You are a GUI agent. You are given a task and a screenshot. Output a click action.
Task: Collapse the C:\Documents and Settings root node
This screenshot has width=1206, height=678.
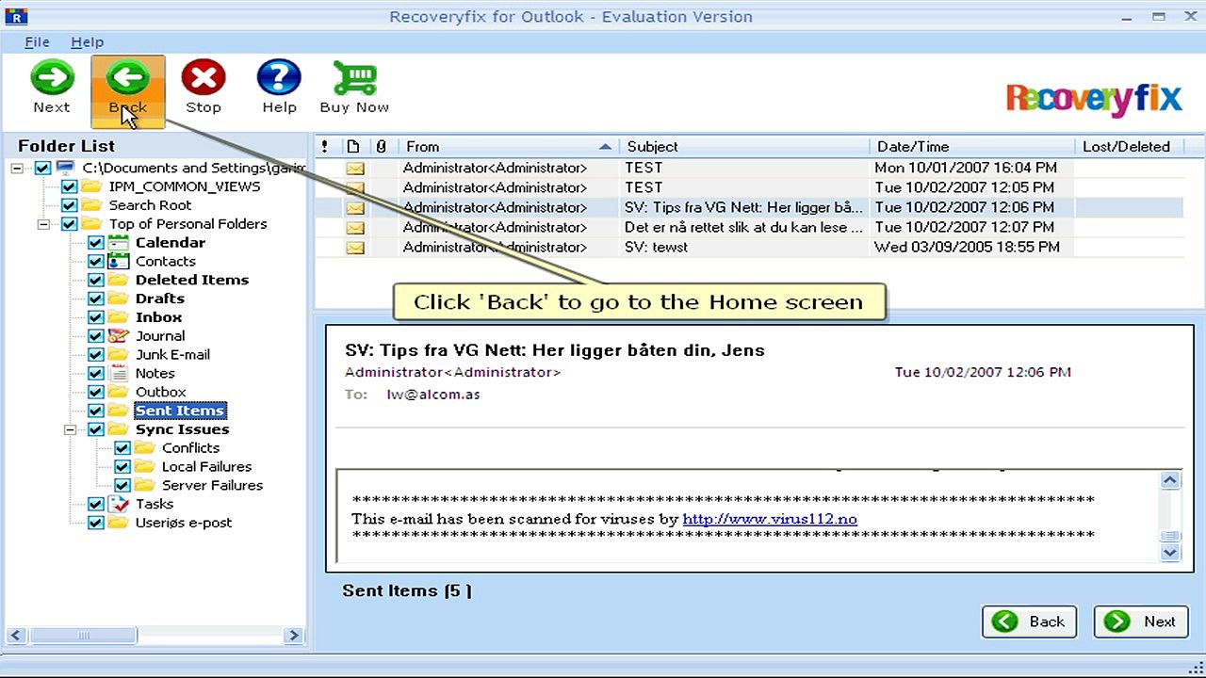click(x=17, y=169)
